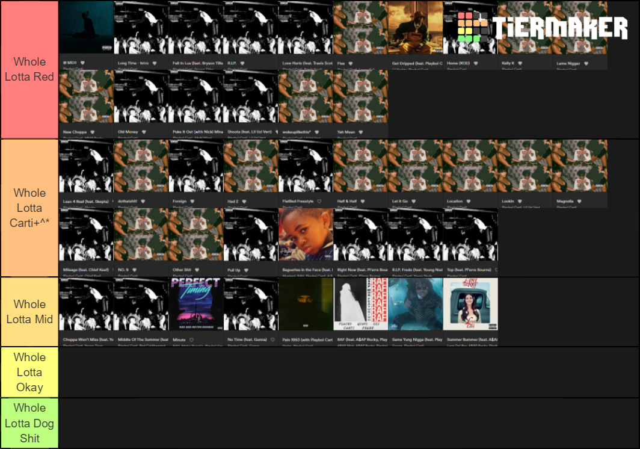Click the heart icon next to @ MEH
The width and height of the screenshot is (640, 449).
(82, 63)
